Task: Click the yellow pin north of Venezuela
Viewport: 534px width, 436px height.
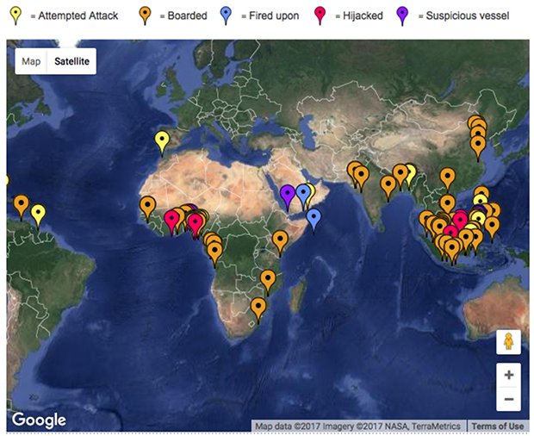Action: pos(38,216)
